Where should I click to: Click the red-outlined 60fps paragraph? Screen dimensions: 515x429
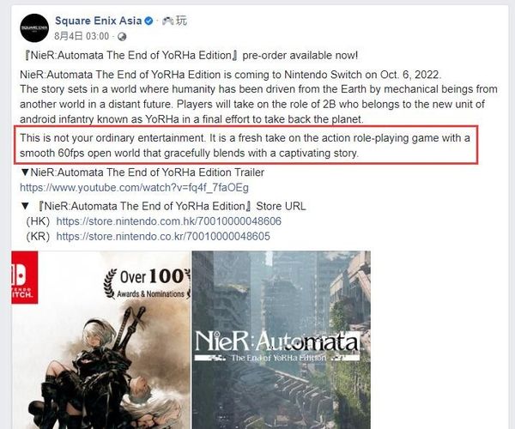(x=245, y=145)
